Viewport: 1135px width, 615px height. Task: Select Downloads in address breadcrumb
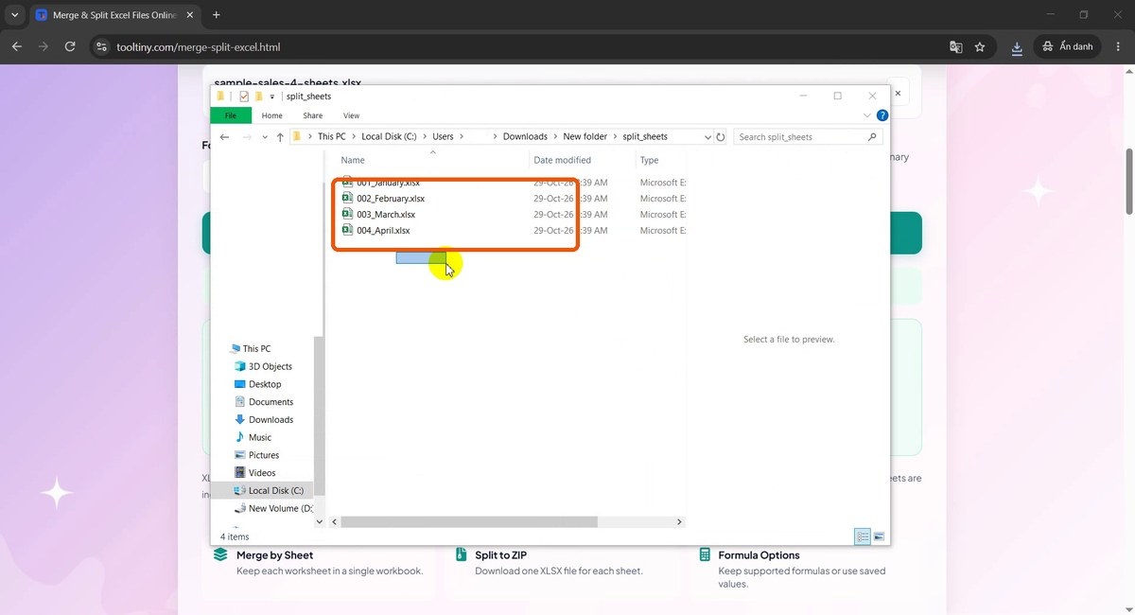(525, 136)
